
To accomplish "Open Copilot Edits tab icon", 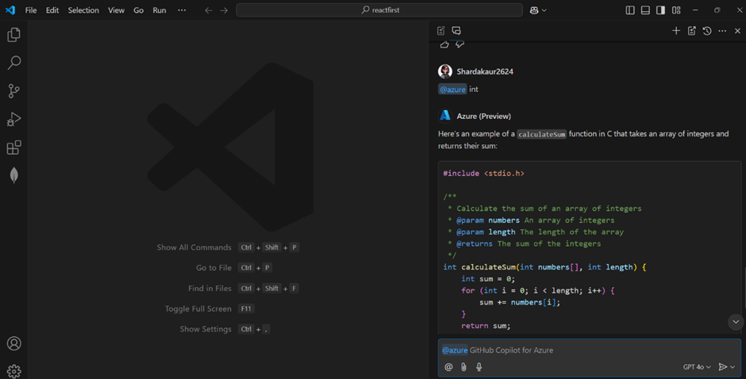I will (441, 31).
